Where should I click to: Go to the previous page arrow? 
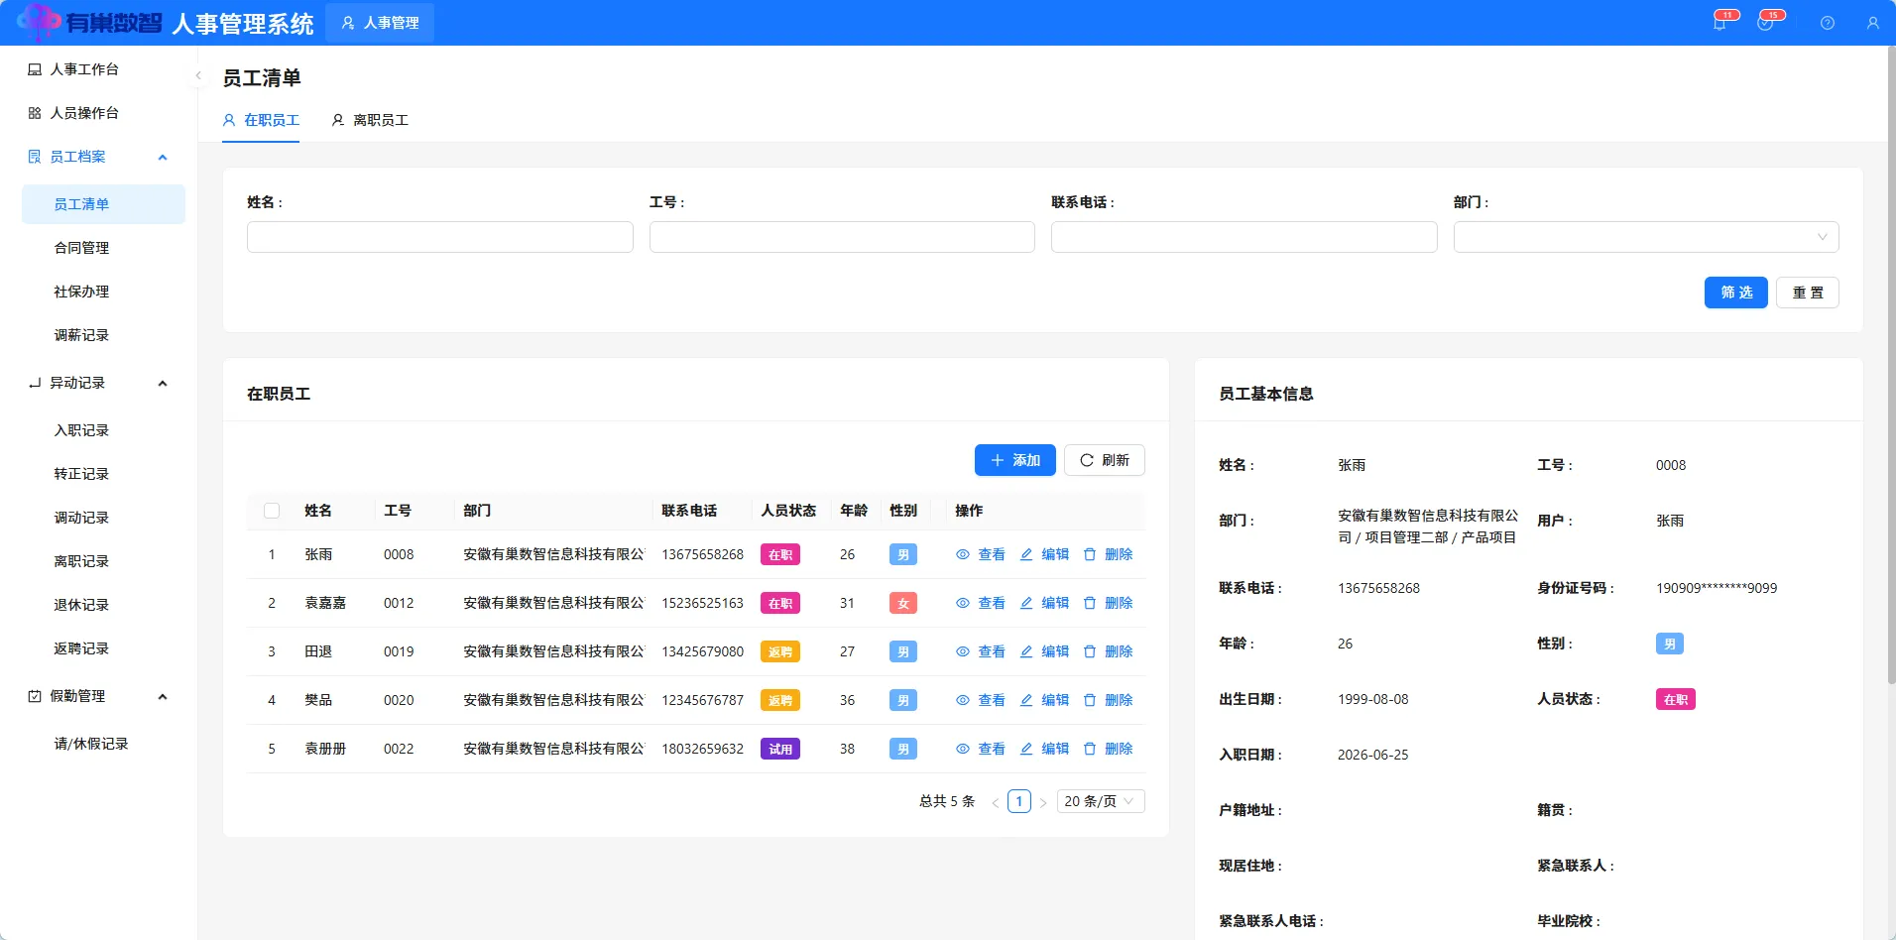click(x=996, y=802)
